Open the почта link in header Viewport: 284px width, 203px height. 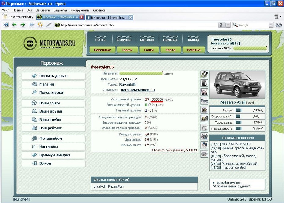click(100, 40)
